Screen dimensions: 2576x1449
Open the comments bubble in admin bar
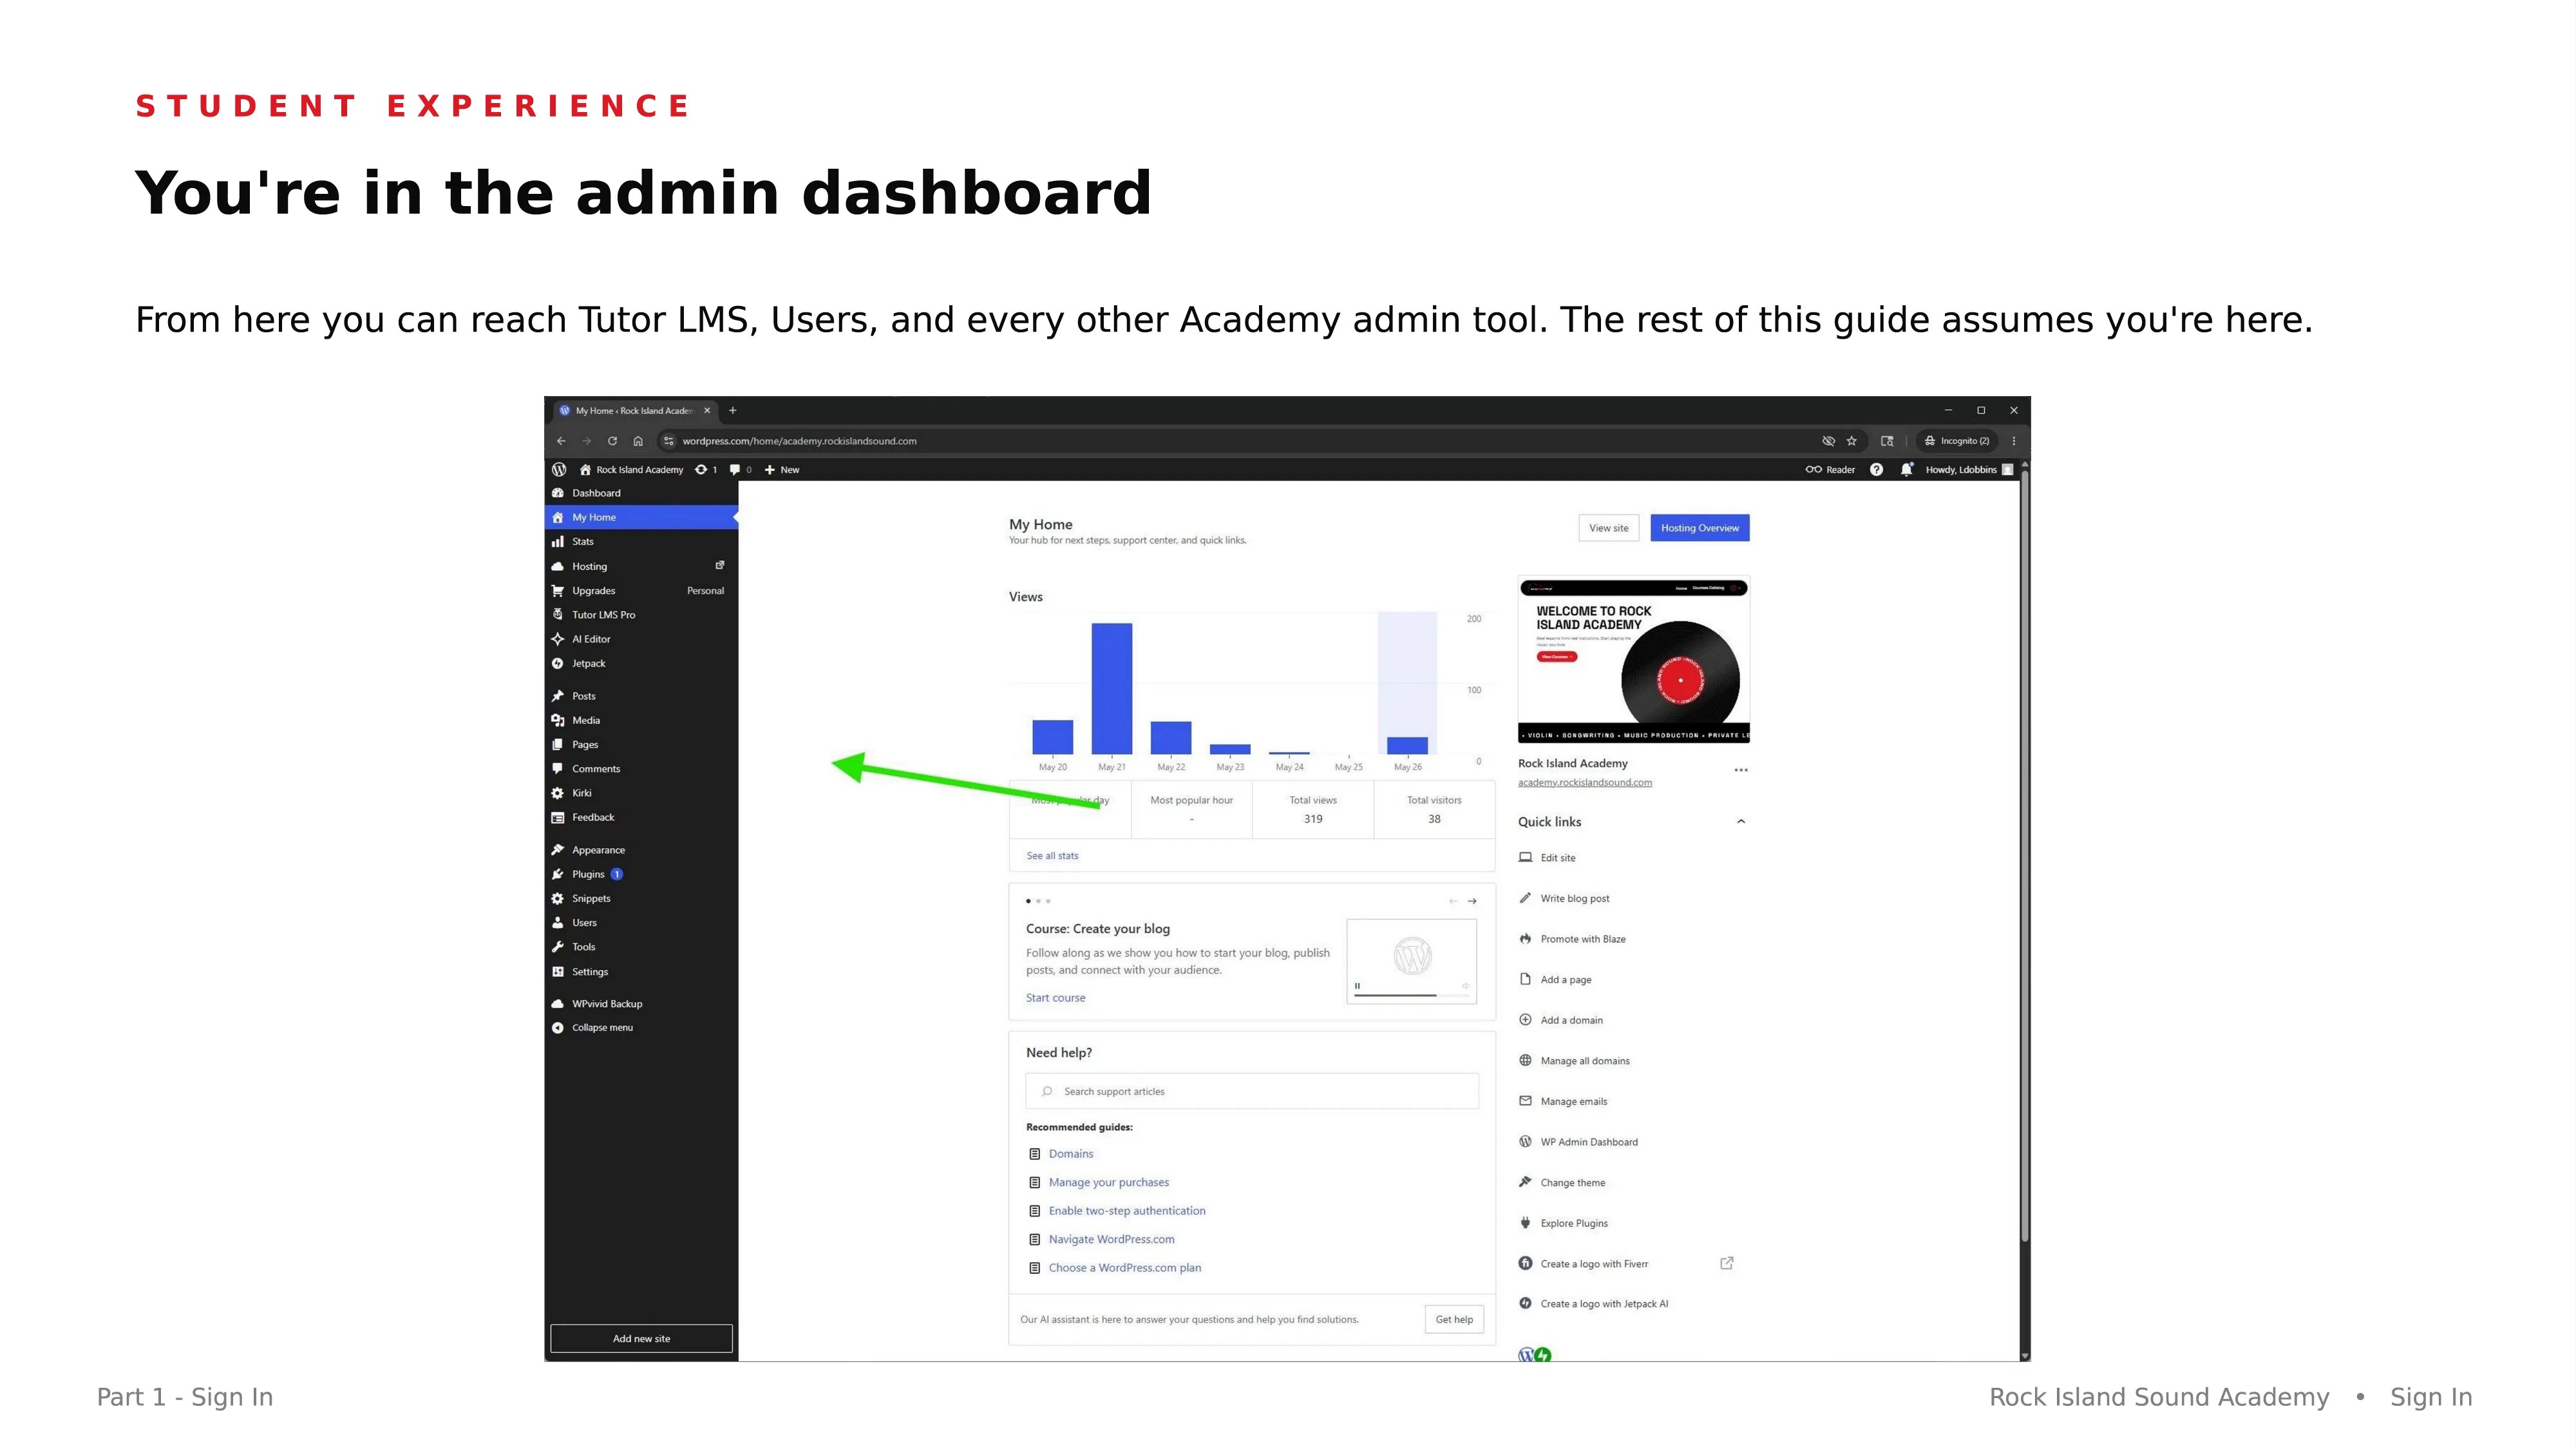click(740, 469)
